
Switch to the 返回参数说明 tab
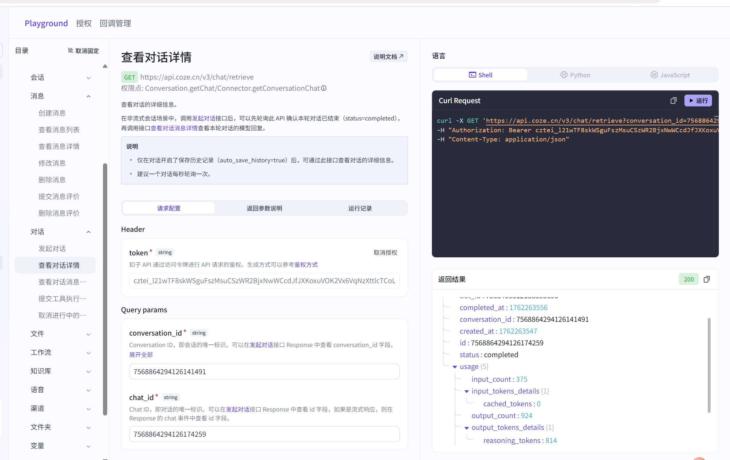click(264, 208)
